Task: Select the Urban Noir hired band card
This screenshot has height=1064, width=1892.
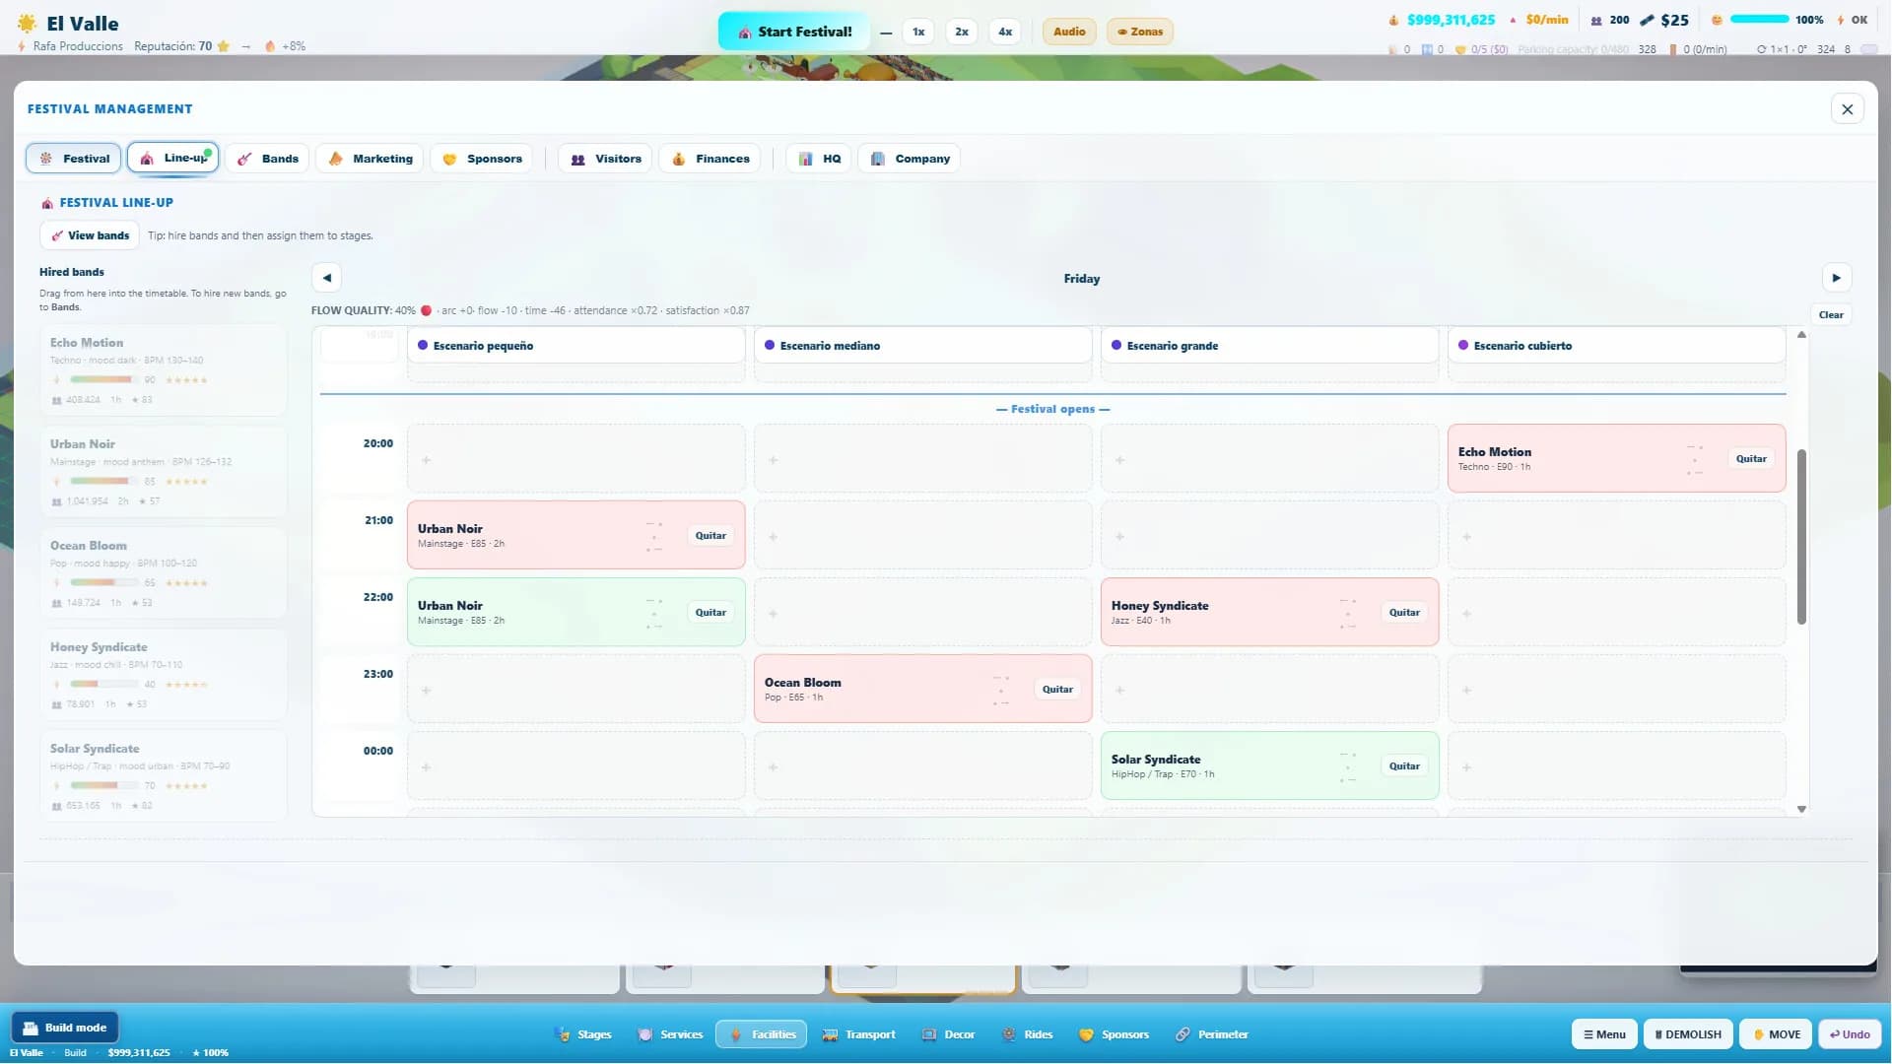Action: point(164,472)
